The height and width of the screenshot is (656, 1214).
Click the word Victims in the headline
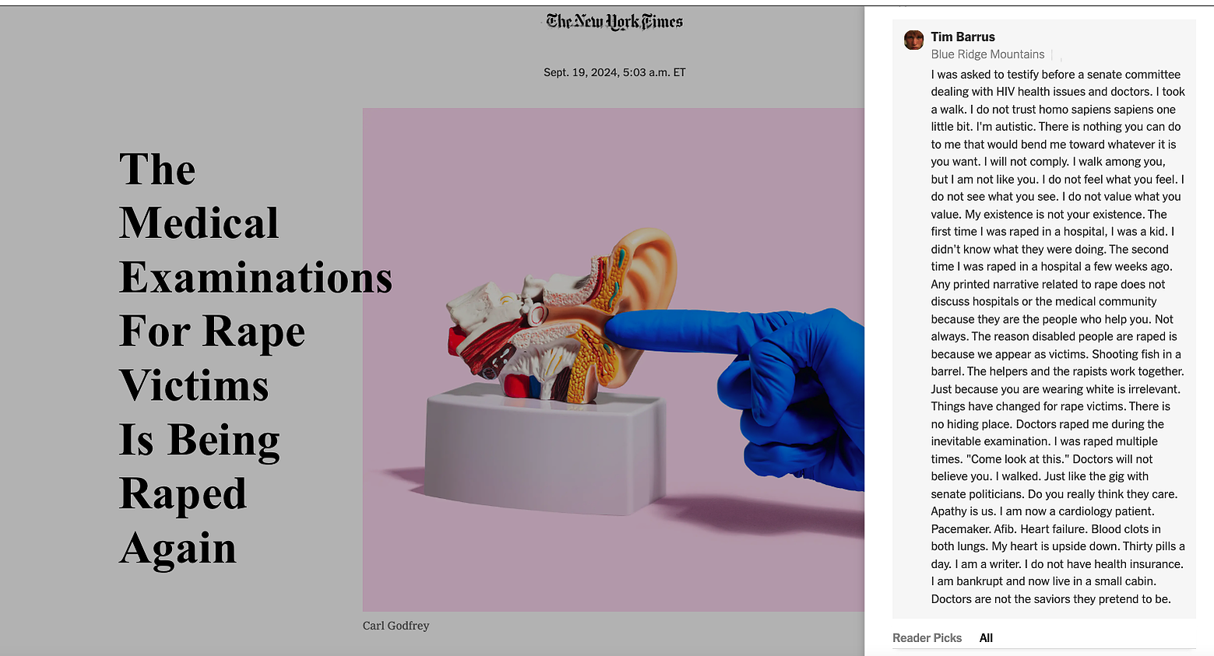coord(194,386)
